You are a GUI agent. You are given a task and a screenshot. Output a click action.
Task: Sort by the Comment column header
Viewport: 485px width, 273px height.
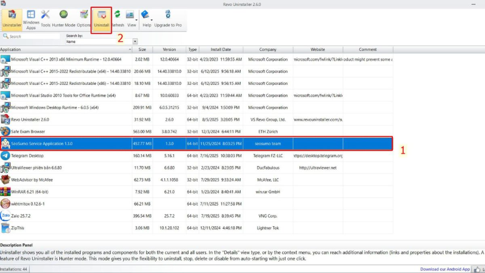(368, 50)
